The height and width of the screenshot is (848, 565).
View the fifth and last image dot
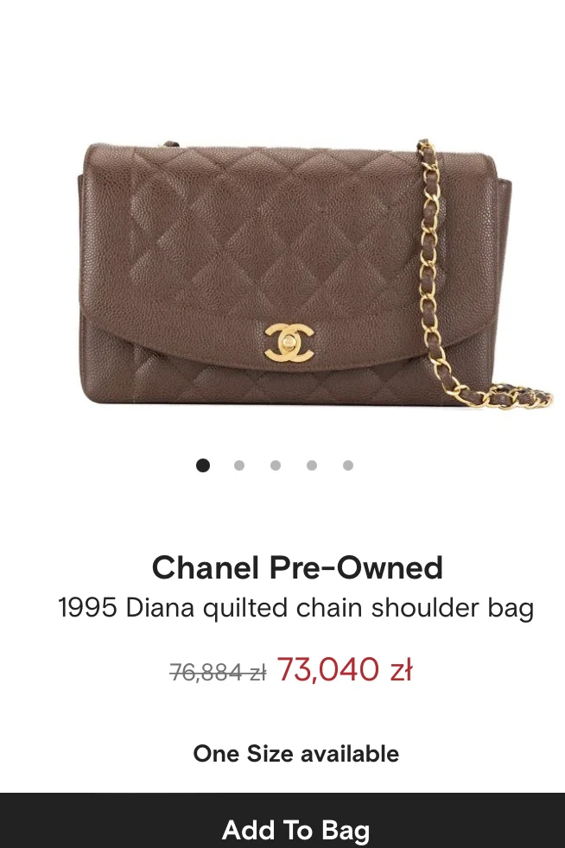(348, 465)
